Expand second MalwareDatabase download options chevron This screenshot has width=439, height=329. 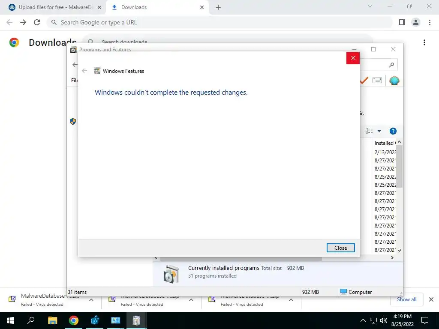point(191,300)
